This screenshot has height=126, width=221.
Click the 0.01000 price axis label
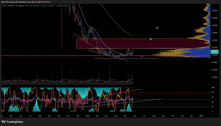click(214, 77)
